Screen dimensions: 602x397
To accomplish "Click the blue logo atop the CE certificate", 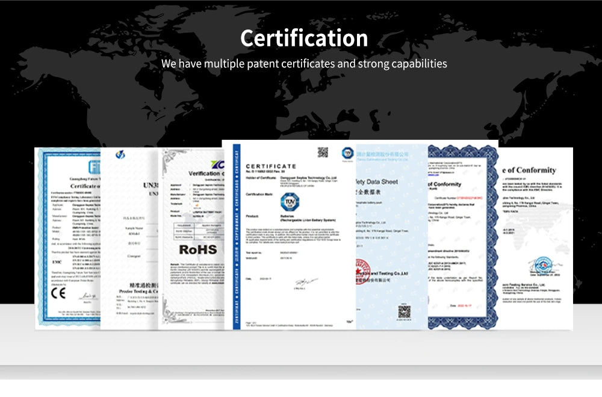I will (x=95, y=167).
